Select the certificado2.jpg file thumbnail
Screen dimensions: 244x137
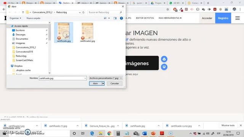tap(87, 32)
